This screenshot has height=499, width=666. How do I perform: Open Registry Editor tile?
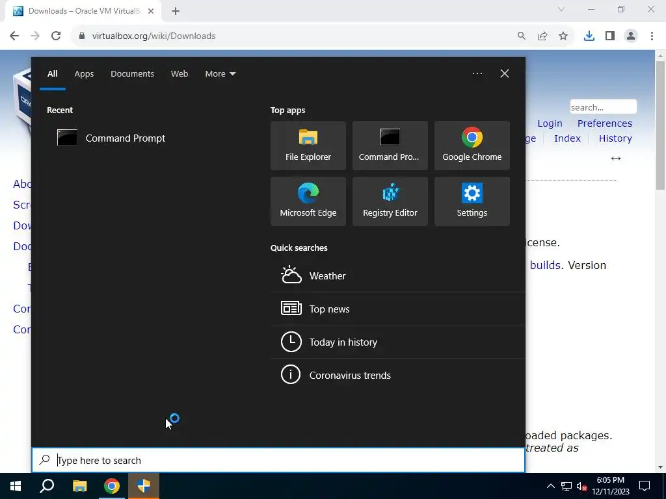pyautogui.click(x=390, y=201)
